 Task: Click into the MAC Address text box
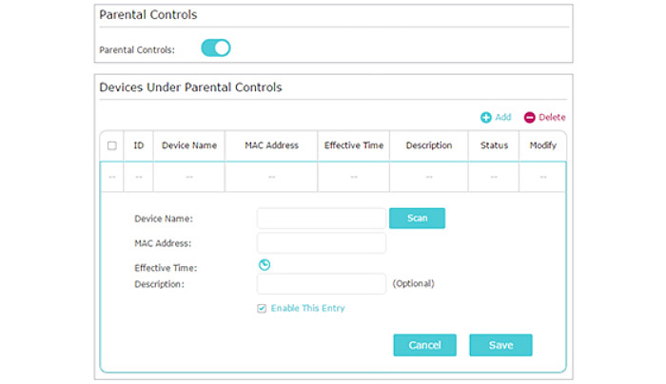coord(322,243)
